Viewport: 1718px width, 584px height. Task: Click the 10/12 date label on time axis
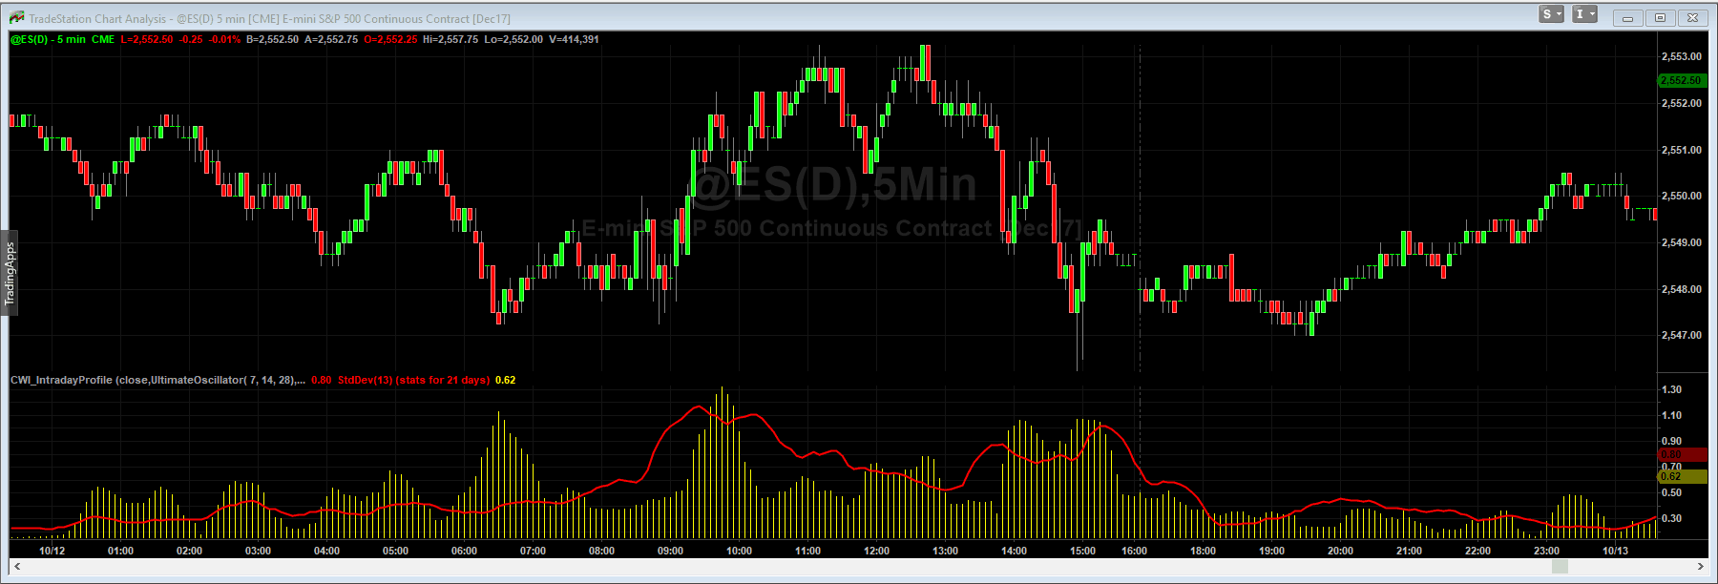pos(52,551)
